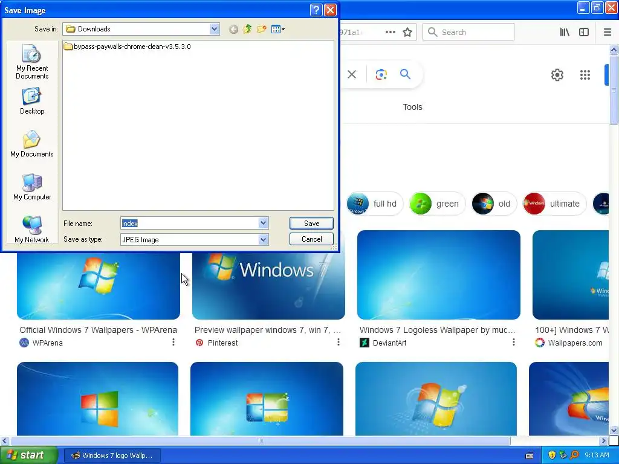Screen dimensions: 619x464
Task: Open the Google apps grid
Action: 585,75
